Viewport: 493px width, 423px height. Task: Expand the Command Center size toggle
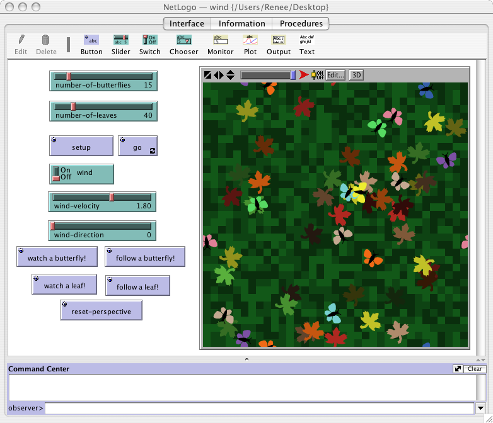[458, 369]
